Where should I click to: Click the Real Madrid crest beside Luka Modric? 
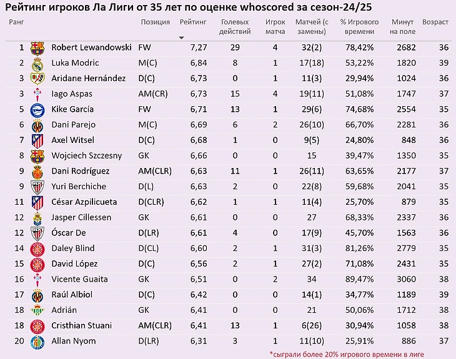click(x=37, y=63)
